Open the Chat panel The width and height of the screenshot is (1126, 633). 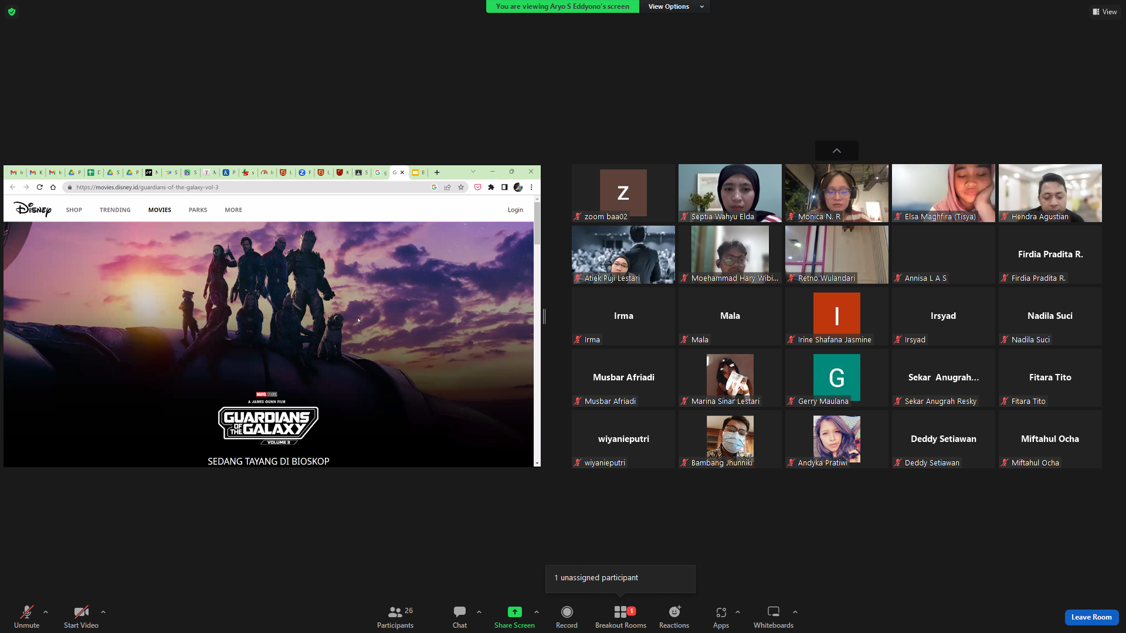coord(460,617)
